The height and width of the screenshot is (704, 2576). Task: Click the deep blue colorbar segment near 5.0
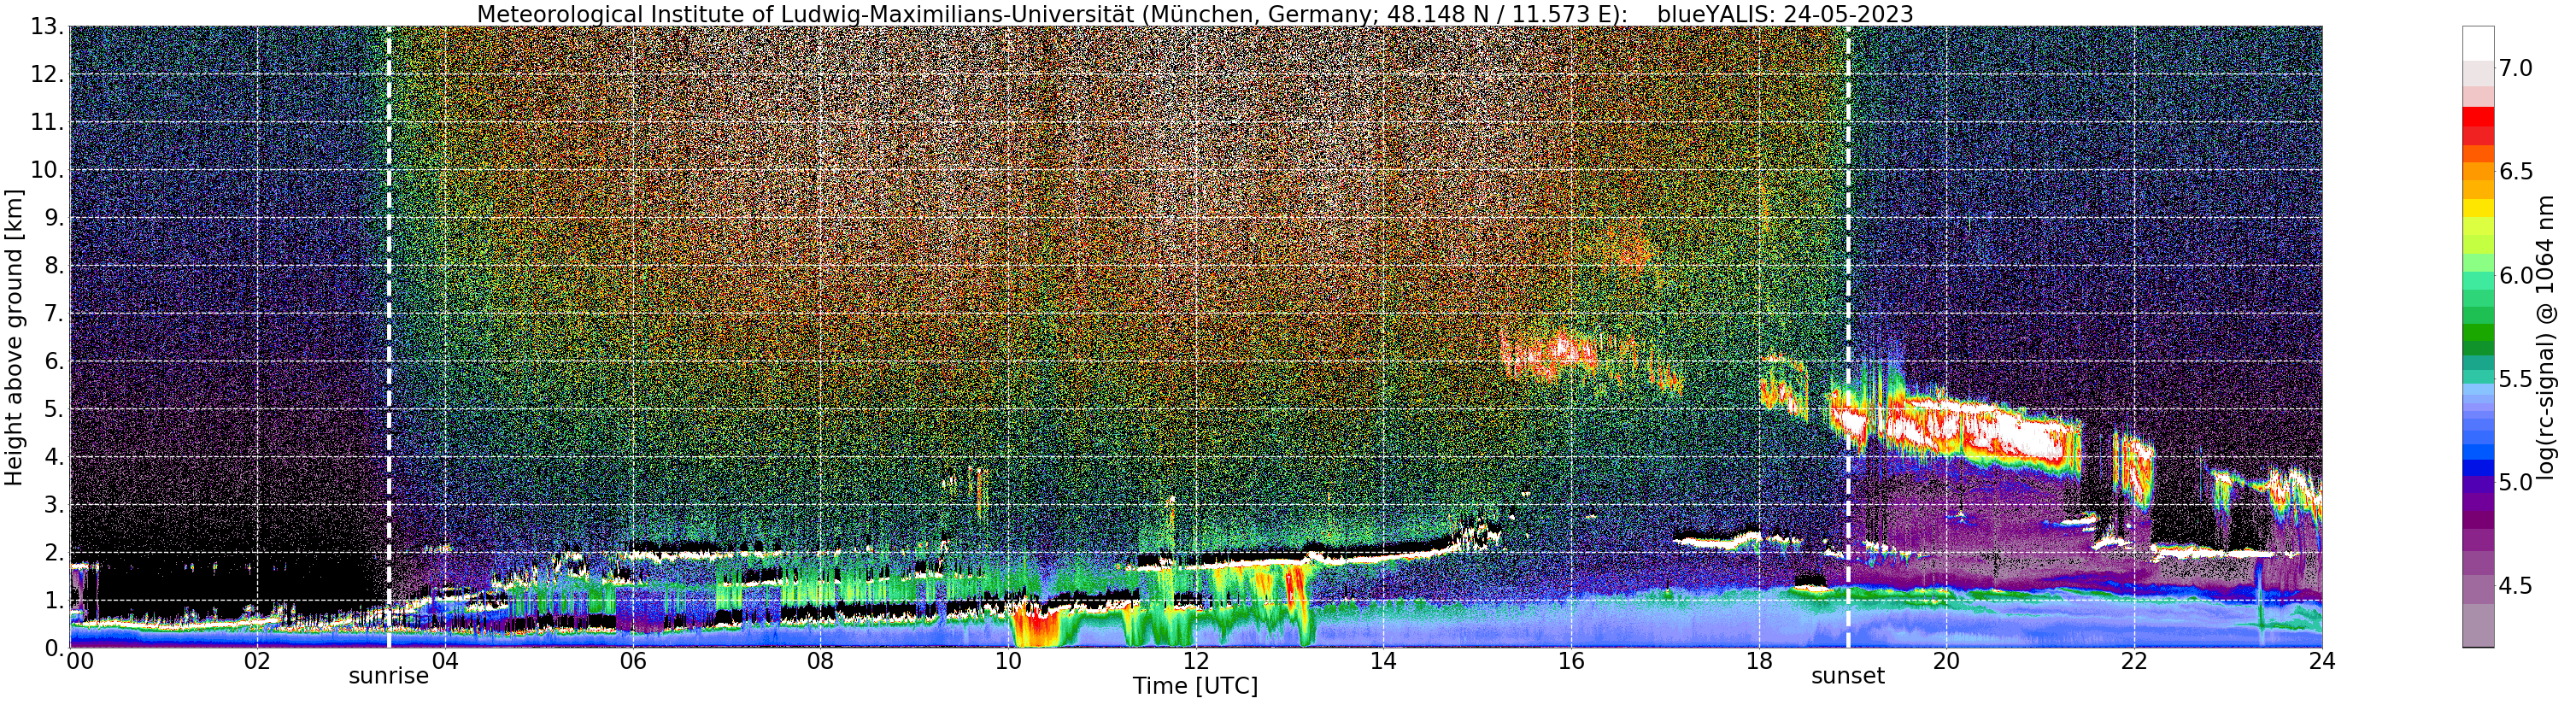(x=2478, y=467)
